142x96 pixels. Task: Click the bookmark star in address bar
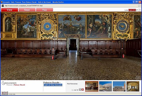tap(139, 6)
